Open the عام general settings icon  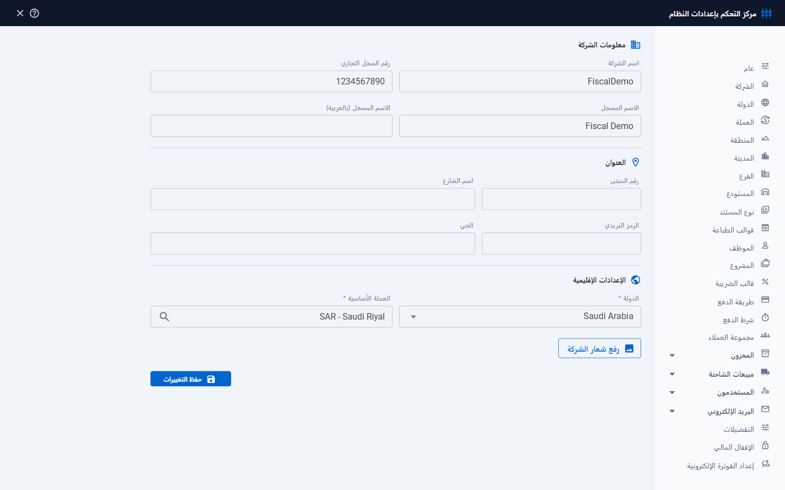[765, 66]
